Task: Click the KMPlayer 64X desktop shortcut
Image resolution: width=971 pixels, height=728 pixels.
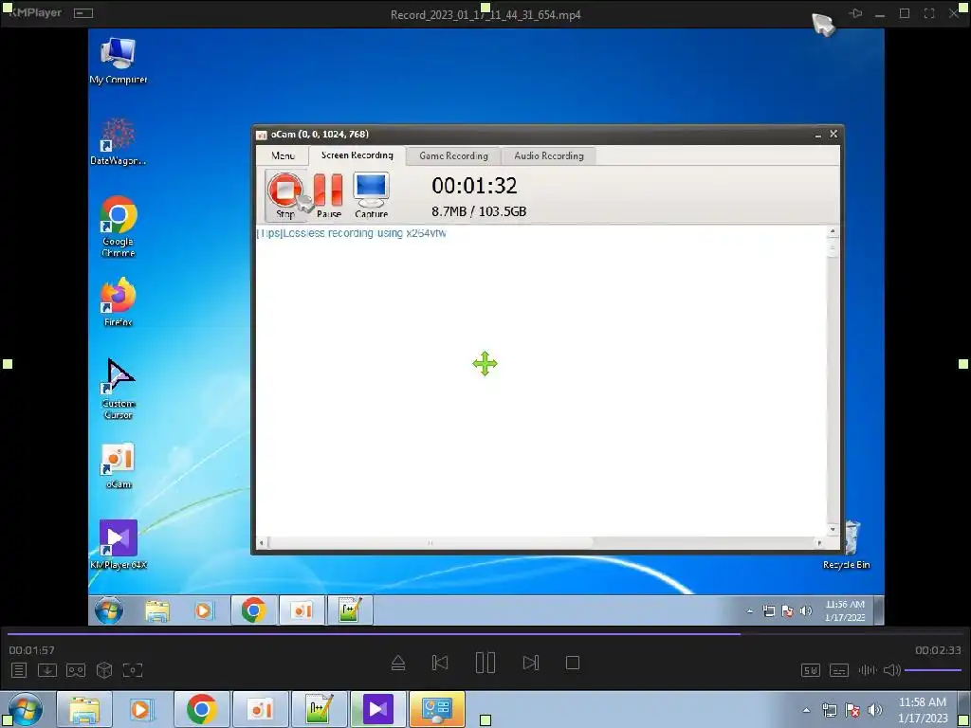Action: click(118, 545)
